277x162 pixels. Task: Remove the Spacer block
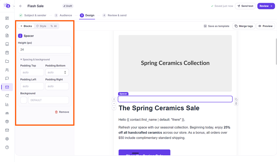[x=62, y=112]
